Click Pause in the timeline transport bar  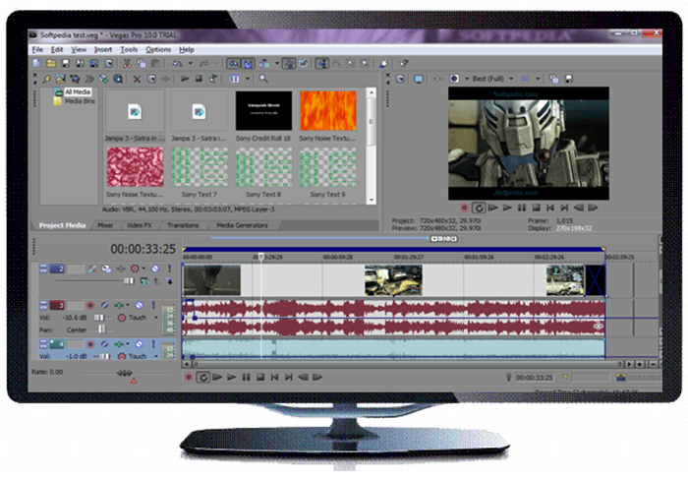[x=246, y=378]
